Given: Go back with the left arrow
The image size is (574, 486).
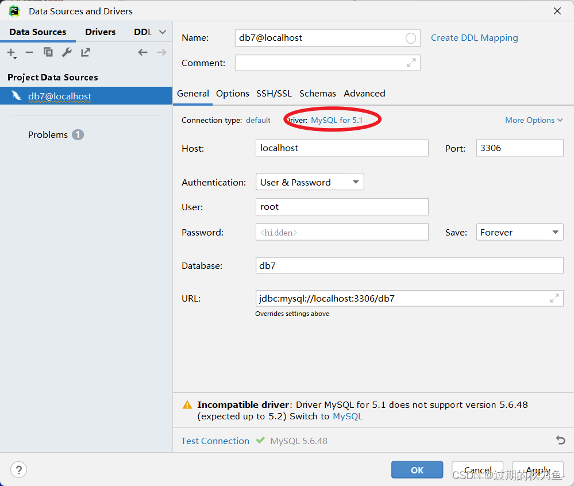Looking at the screenshot, I should [x=142, y=52].
